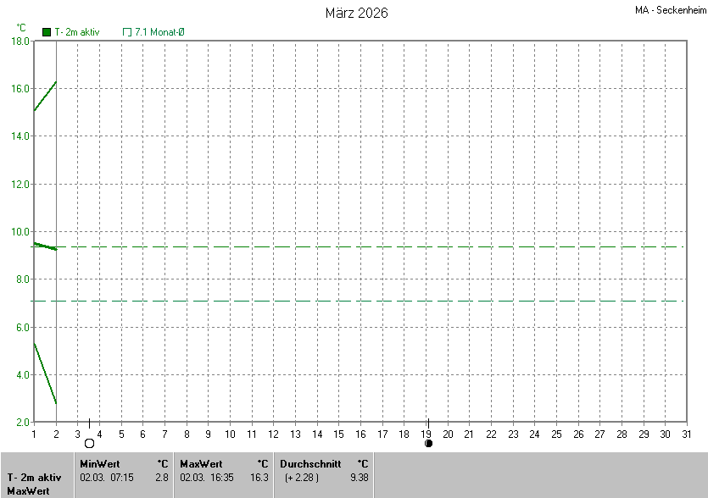The height and width of the screenshot is (498, 708).
Task: Click day 31 on the x-axis
Action: [687, 434]
